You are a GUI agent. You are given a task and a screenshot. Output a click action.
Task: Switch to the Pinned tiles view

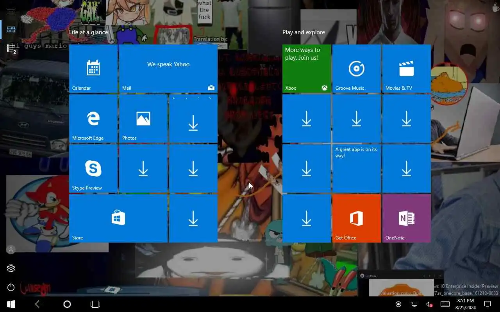pyautogui.click(x=11, y=30)
